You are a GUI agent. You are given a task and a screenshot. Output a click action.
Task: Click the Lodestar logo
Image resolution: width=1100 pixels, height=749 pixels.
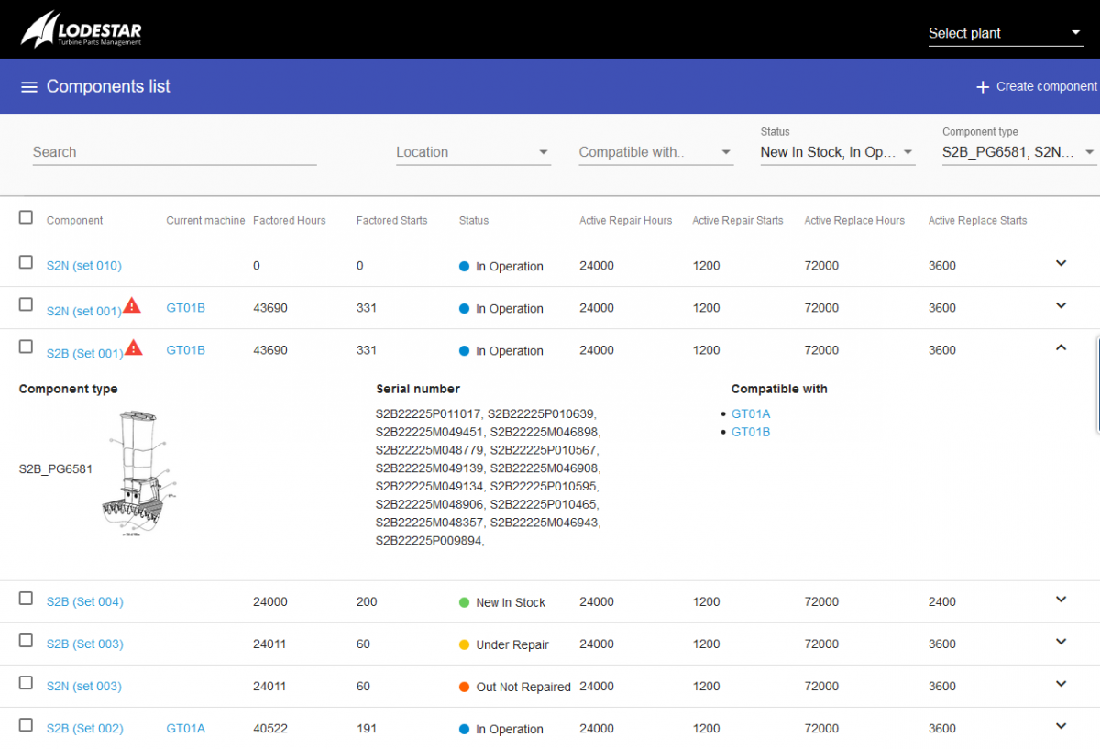(x=82, y=30)
